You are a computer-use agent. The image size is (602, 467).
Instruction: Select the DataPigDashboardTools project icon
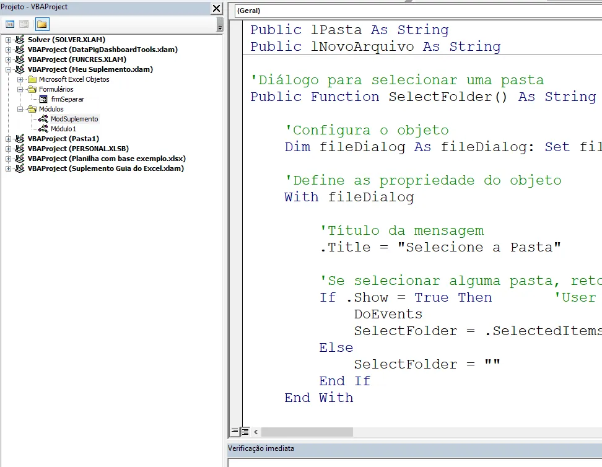(x=20, y=49)
